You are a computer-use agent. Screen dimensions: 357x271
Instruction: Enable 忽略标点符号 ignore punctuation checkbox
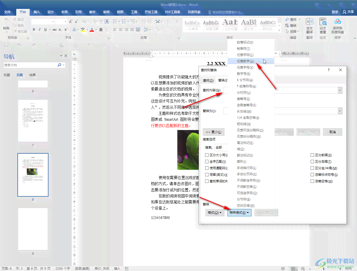click(312, 175)
